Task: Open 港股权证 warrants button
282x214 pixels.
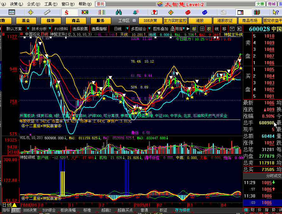Action: (225, 21)
